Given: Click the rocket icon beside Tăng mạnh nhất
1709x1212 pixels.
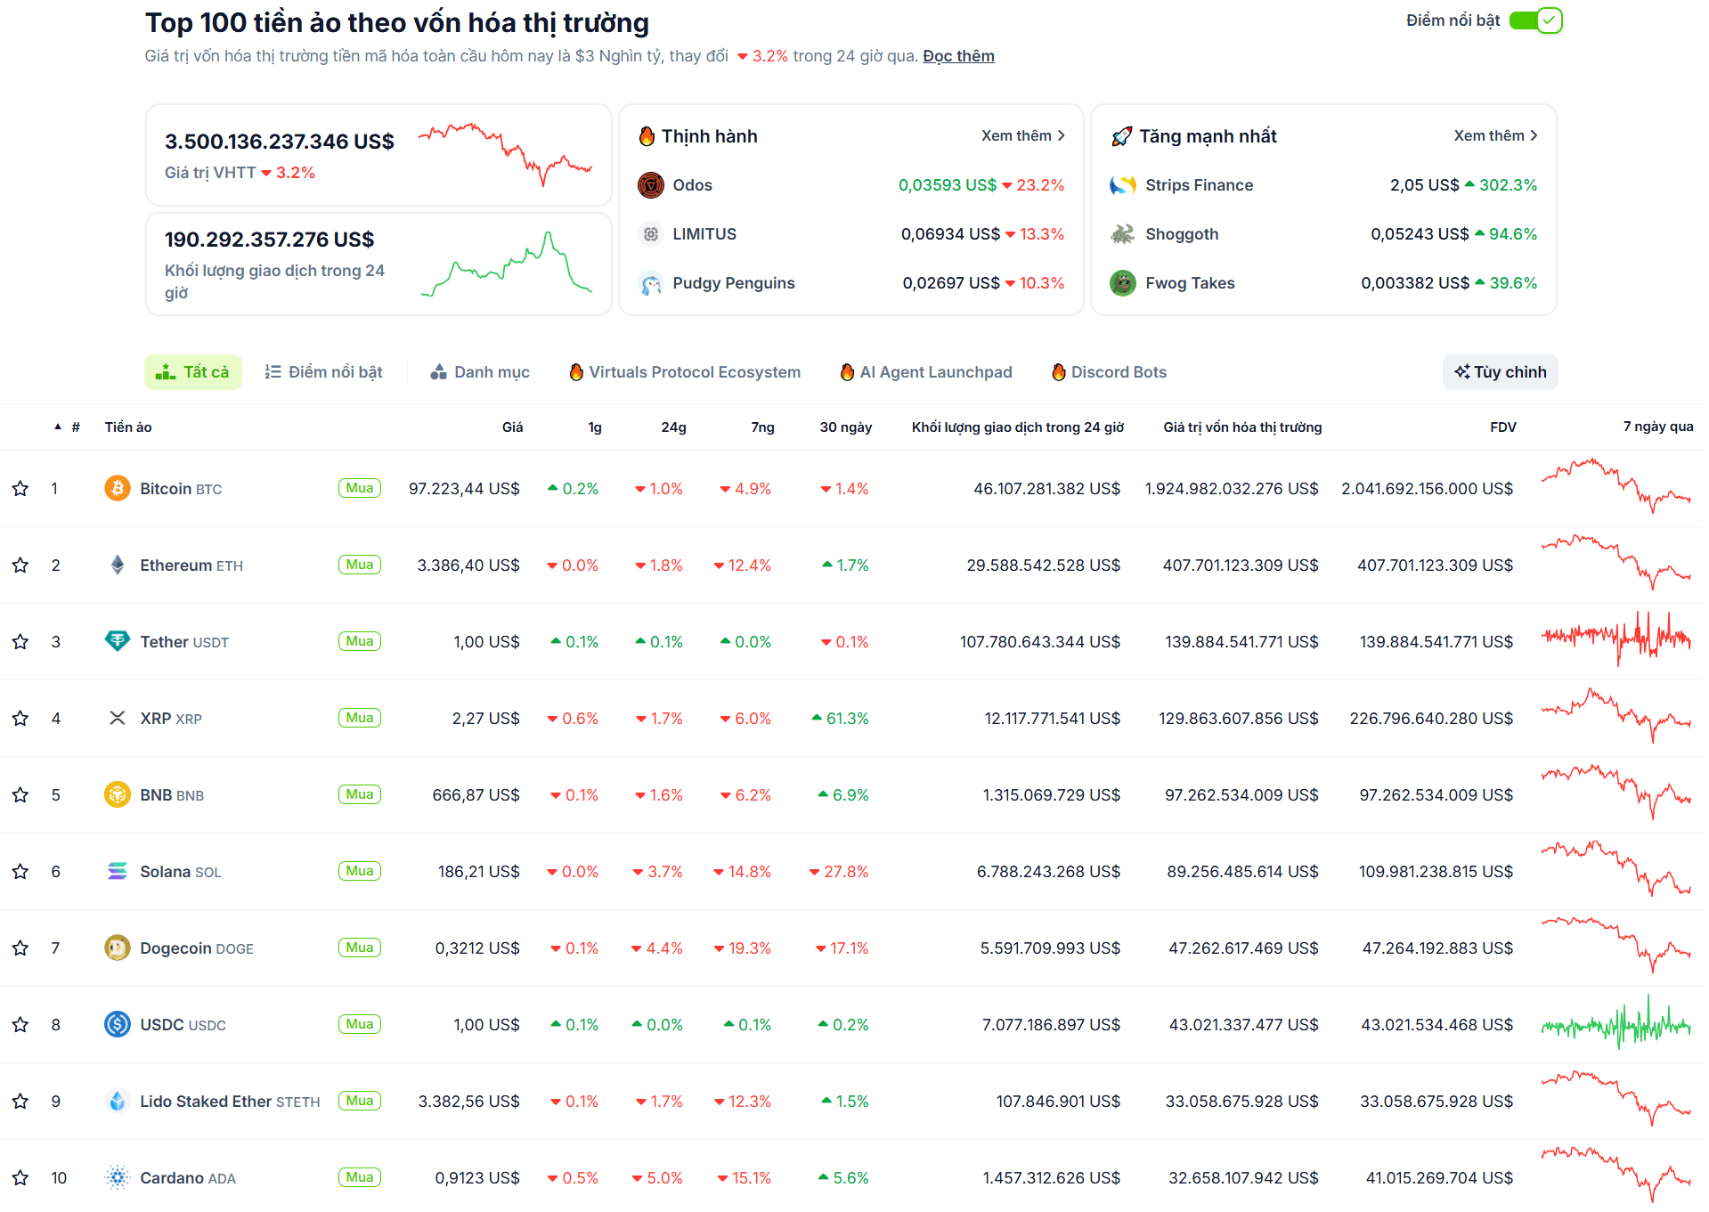Looking at the screenshot, I should [1121, 136].
